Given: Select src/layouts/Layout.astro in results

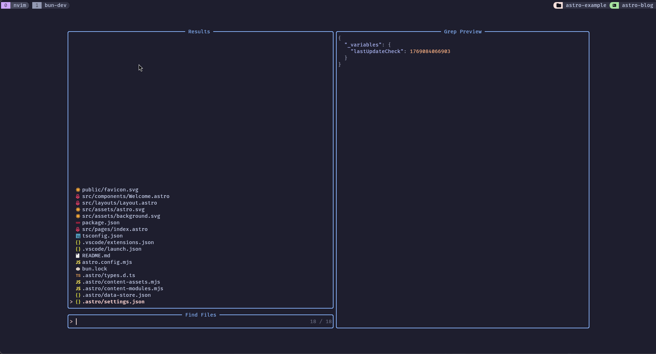Looking at the screenshot, I should coord(120,203).
